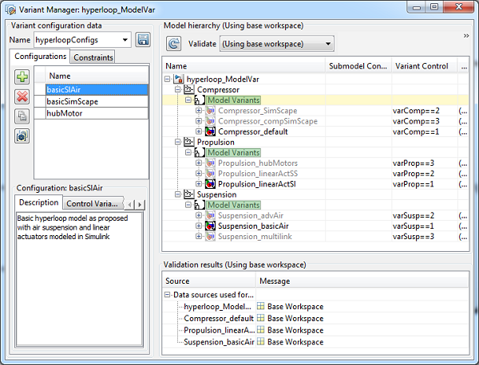The width and height of the screenshot is (479, 365).
Task: Open the Control Variables tab
Action: pos(93,202)
